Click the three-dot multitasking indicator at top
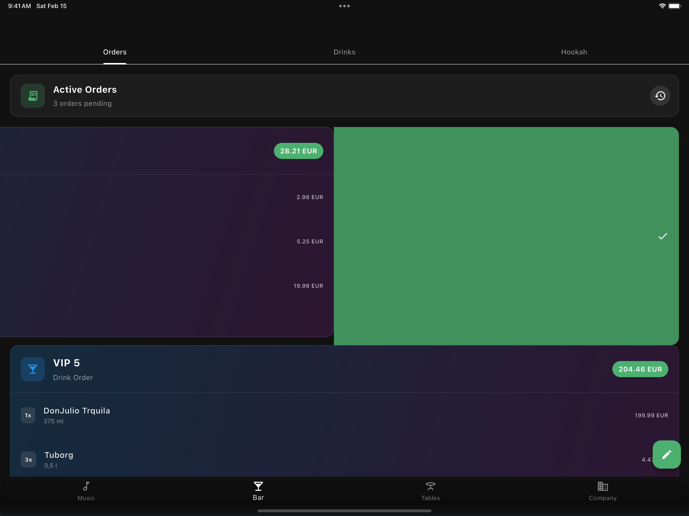 click(344, 6)
